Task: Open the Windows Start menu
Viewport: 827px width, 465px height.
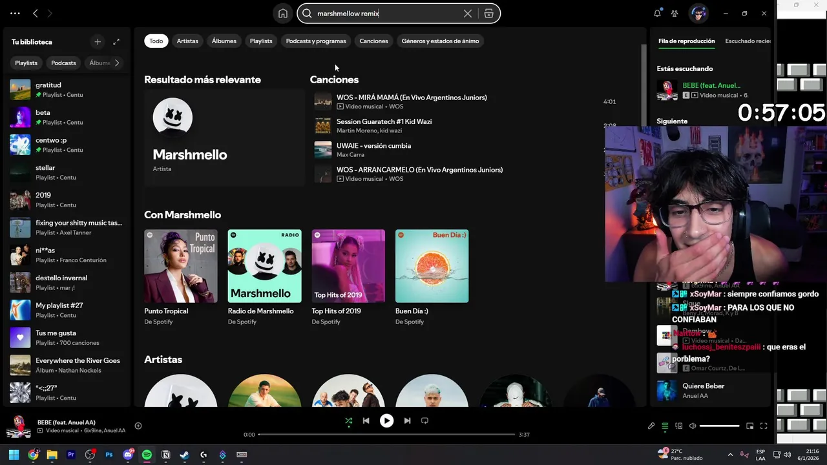Action: point(14,455)
